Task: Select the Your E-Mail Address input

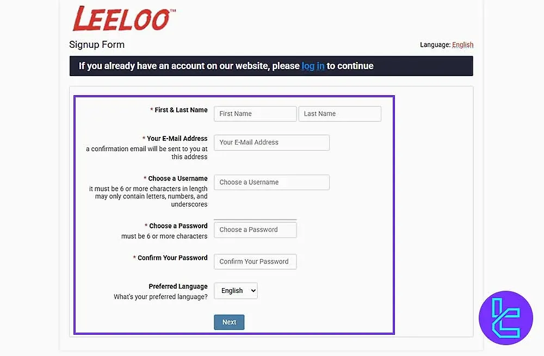Action: pos(271,142)
